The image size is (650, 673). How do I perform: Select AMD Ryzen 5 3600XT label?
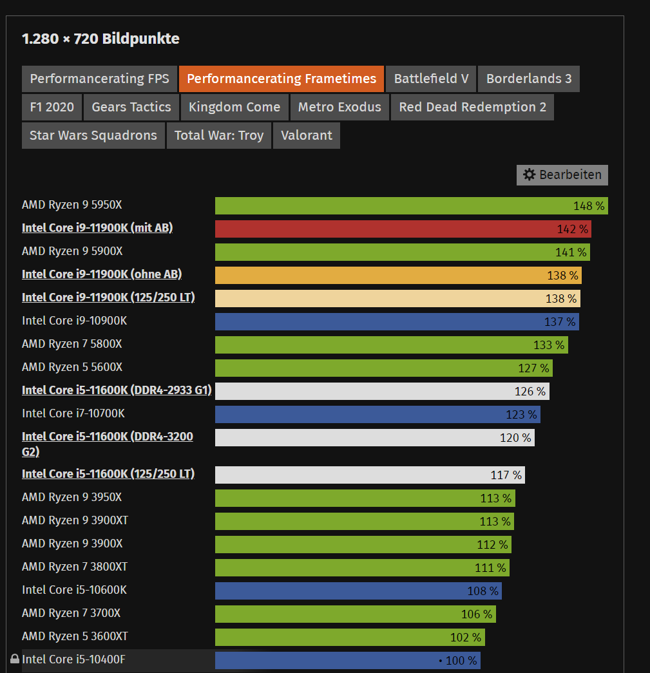point(75,636)
